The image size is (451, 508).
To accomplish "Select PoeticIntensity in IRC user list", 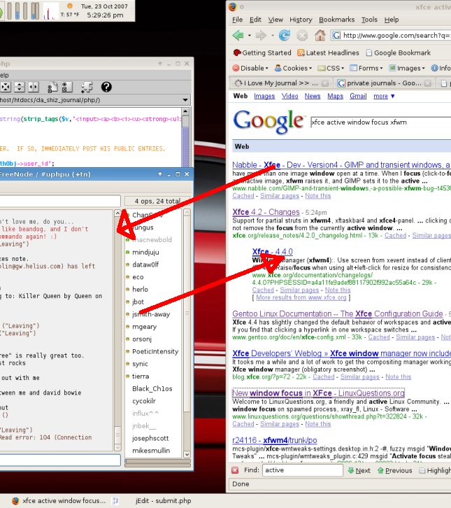I will (155, 351).
